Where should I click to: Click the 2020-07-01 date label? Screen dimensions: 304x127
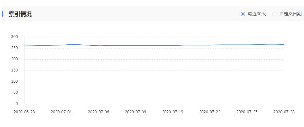point(61,112)
